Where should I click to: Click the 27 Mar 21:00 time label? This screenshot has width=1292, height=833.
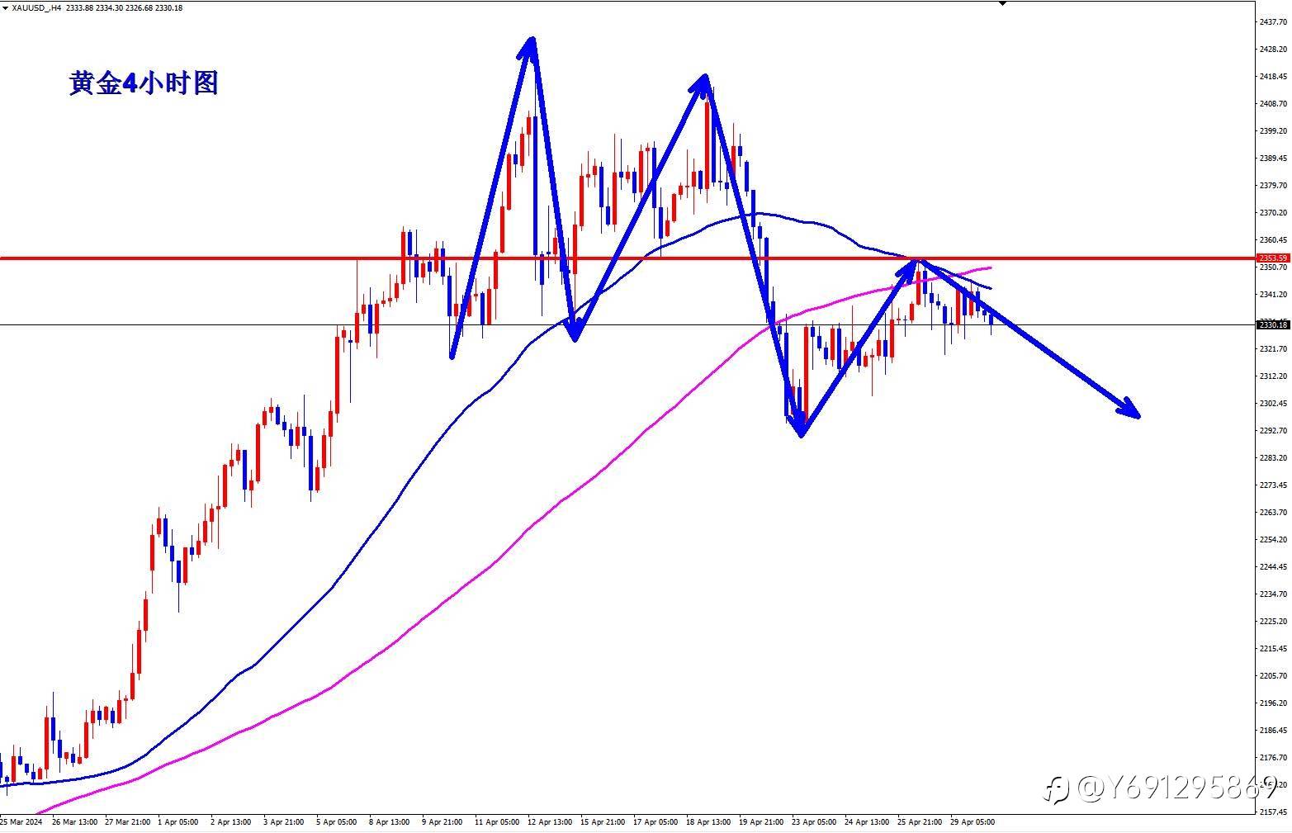128,822
